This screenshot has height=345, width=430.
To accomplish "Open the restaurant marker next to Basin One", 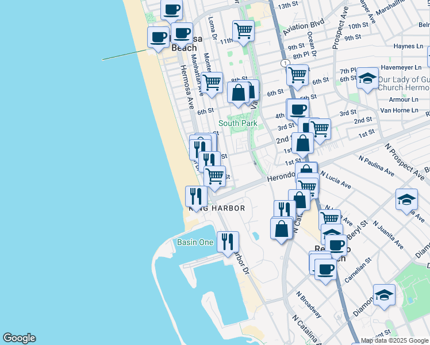I will (x=228, y=242).
